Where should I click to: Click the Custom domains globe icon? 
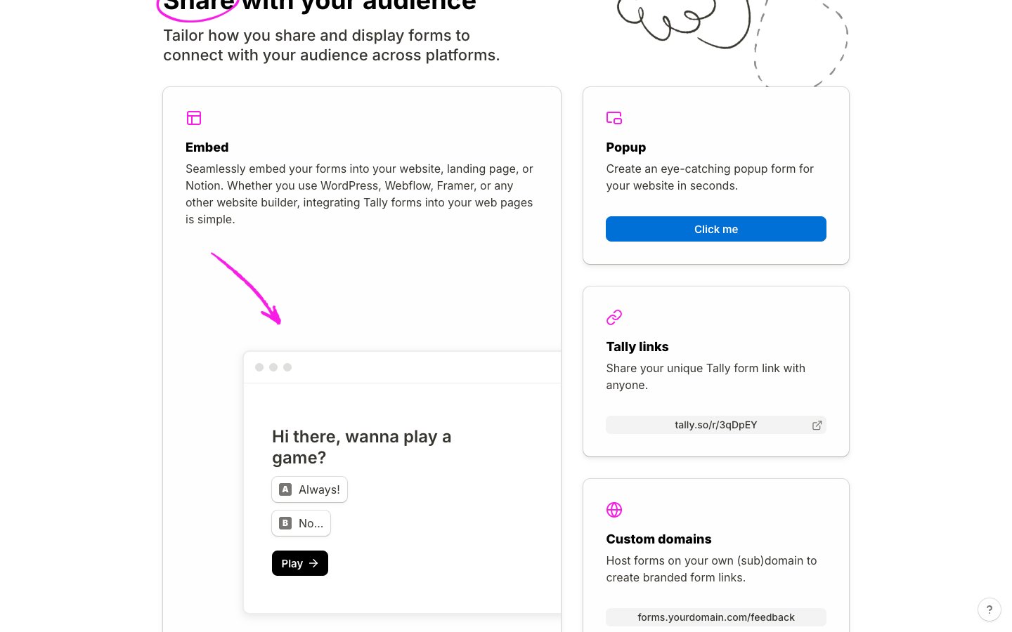coord(614,510)
